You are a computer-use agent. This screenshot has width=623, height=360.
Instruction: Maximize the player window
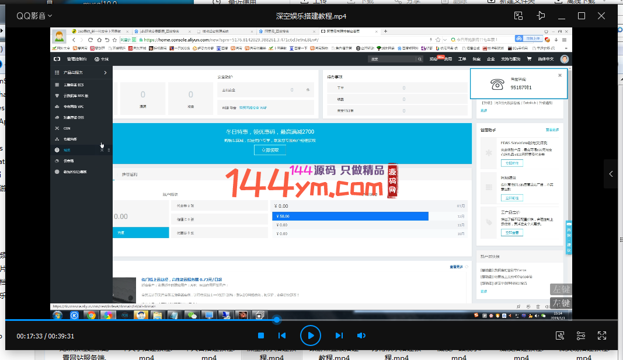582,16
